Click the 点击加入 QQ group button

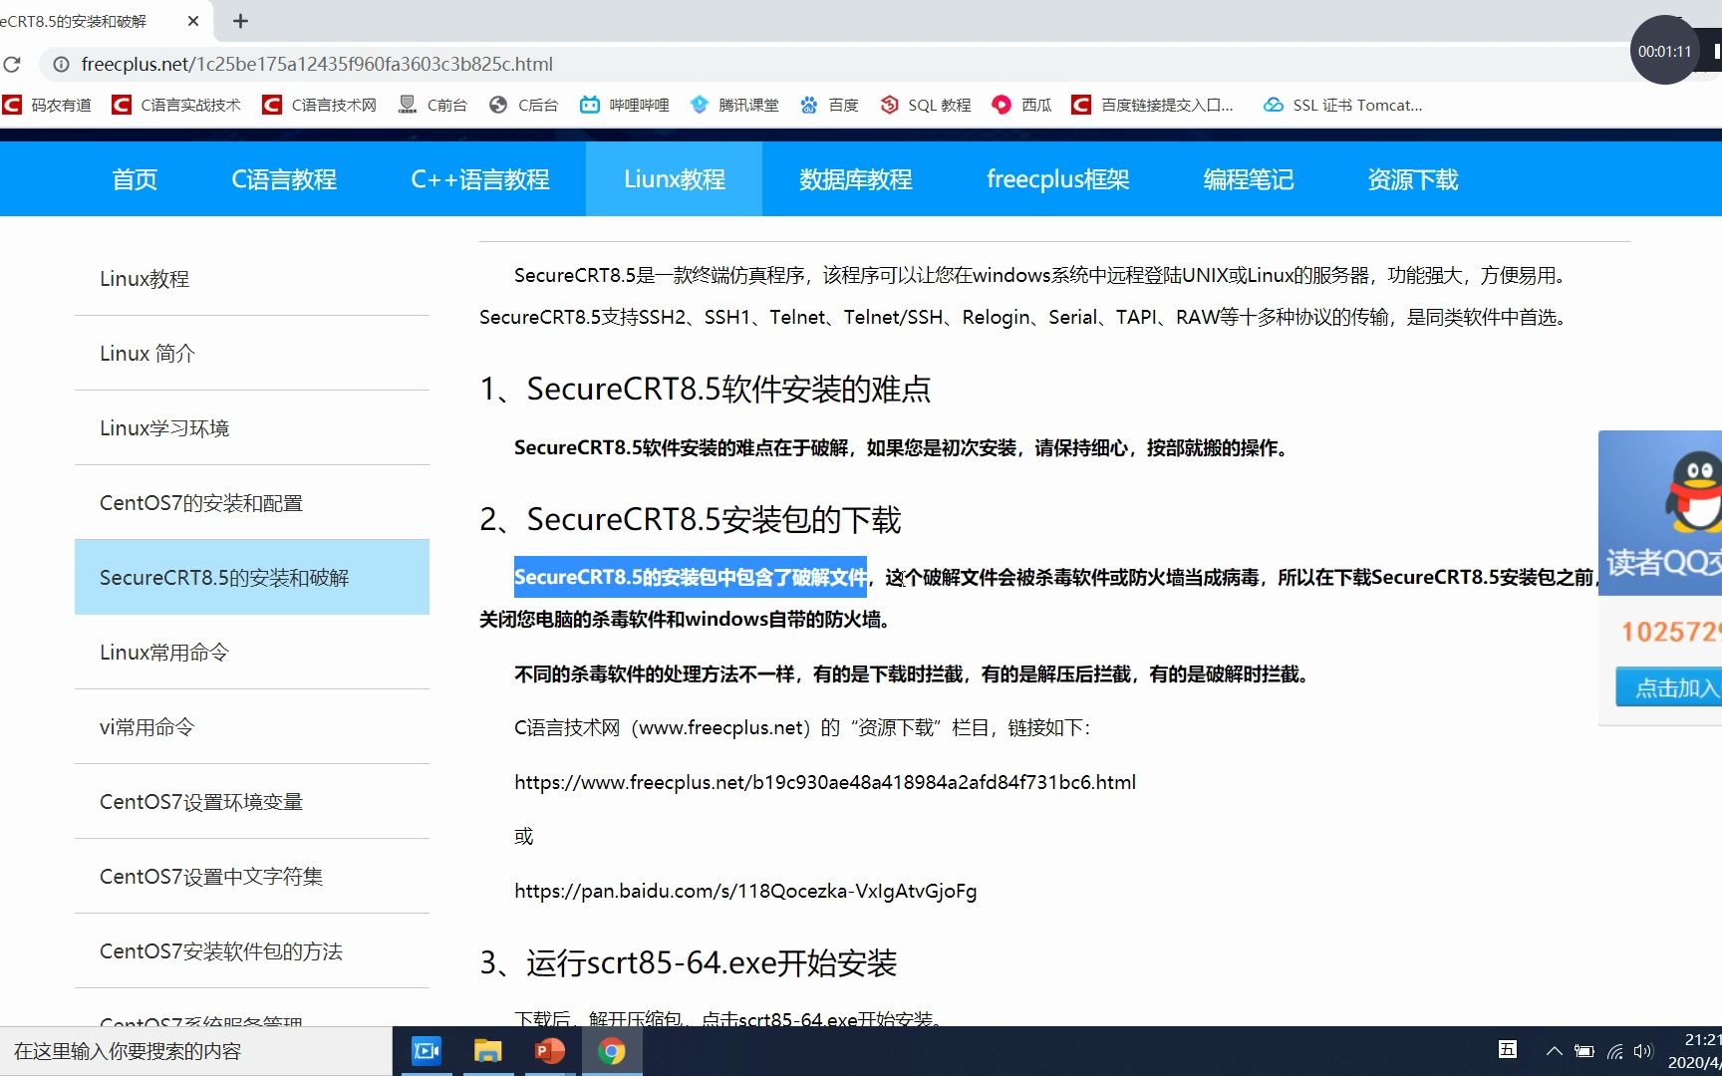pos(1669,687)
